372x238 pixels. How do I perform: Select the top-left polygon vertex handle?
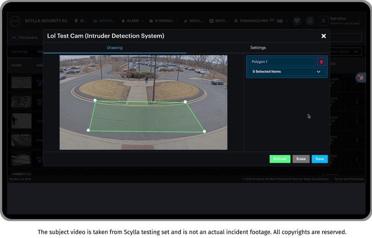click(95, 100)
